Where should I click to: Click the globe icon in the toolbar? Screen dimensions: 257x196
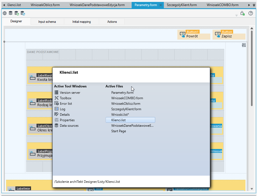point(5,13)
